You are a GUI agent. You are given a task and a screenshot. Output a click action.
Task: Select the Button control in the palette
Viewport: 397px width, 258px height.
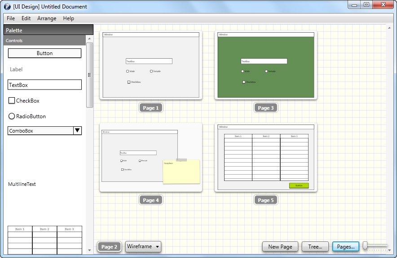(44, 53)
